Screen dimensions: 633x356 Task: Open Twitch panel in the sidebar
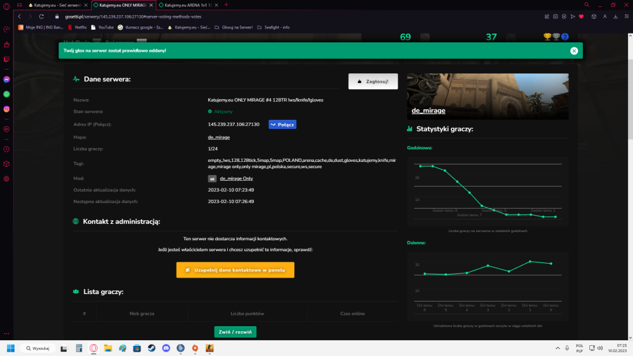pos(6,59)
